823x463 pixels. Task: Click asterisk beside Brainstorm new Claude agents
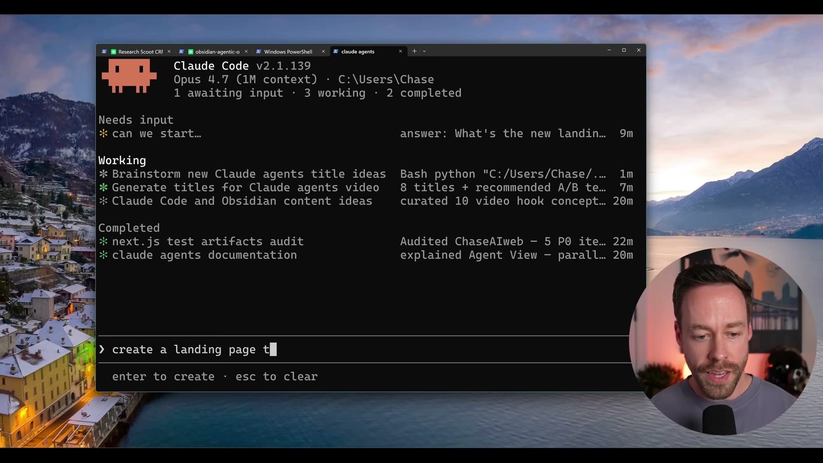point(103,174)
